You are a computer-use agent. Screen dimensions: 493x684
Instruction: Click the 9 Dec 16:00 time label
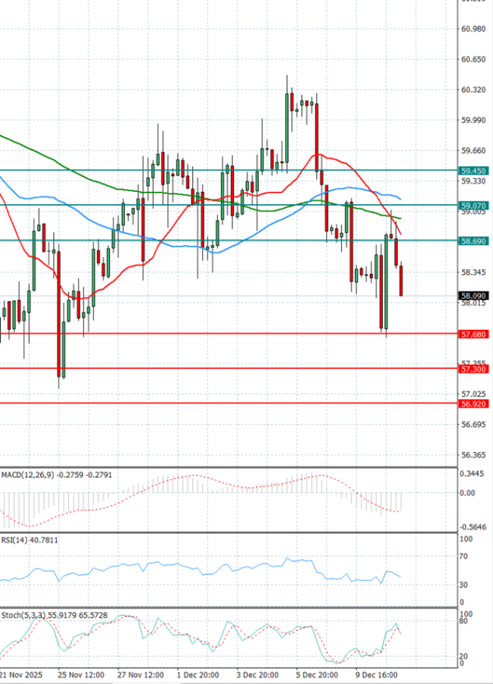tap(376, 672)
